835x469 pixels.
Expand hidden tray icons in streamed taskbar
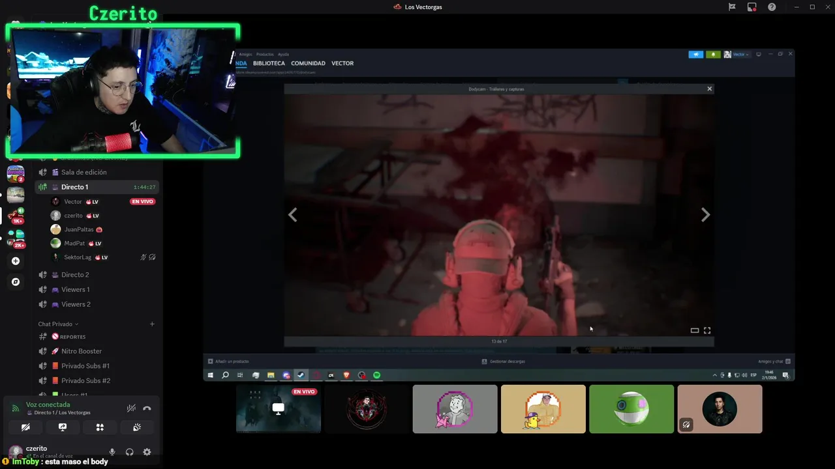coord(715,375)
